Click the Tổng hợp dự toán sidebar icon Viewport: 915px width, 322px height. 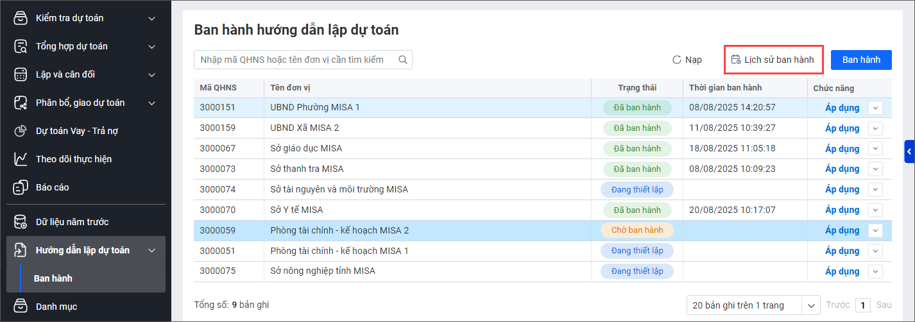[x=21, y=46]
